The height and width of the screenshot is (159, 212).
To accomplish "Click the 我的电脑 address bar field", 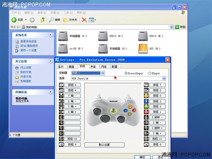I will tap(96, 27).
